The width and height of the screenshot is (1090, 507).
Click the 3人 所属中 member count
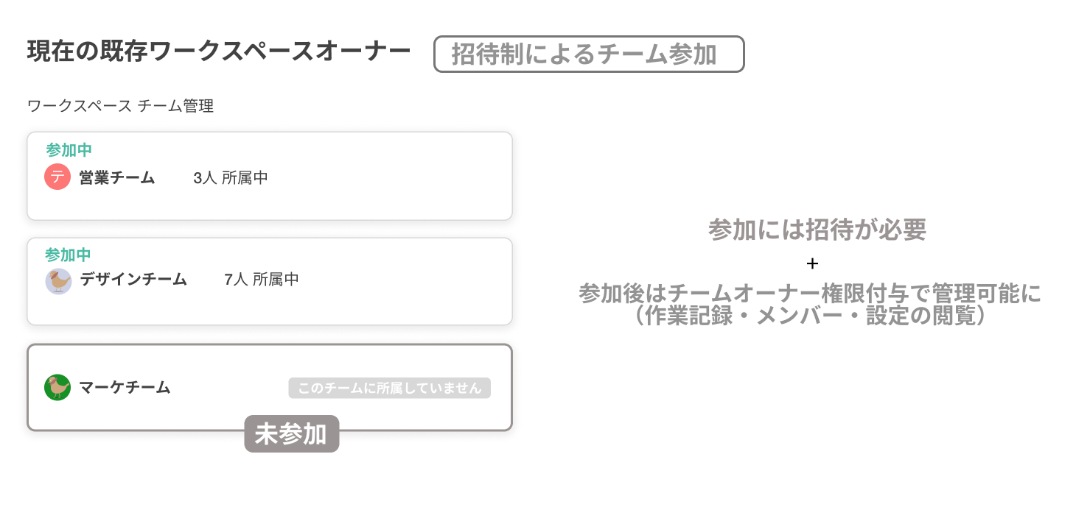[231, 178]
